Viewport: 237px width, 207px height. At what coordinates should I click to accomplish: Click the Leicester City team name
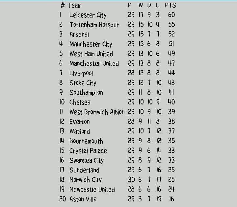88,15
